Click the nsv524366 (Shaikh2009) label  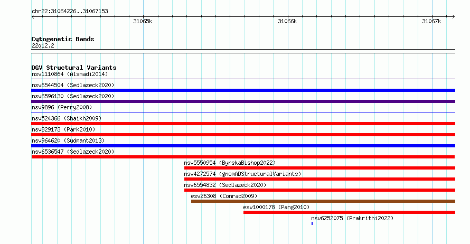pyautogui.click(x=67, y=118)
